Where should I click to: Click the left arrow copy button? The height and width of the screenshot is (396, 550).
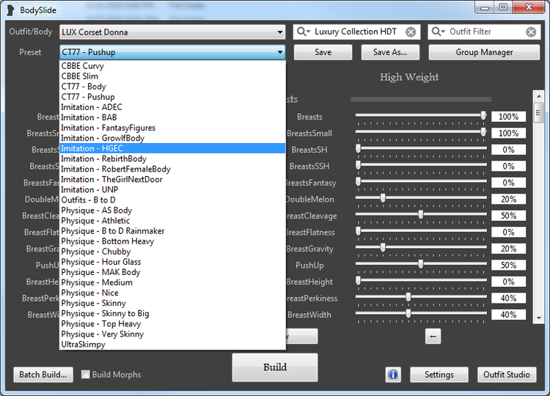(x=433, y=337)
